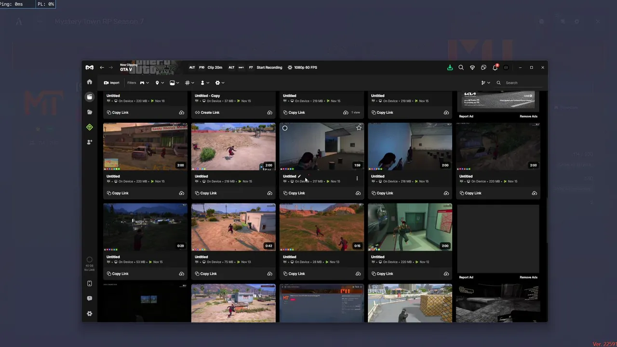Image resolution: width=617 pixels, height=347 pixels.
Task: Open the Folders sidebar icon
Action: click(x=90, y=112)
